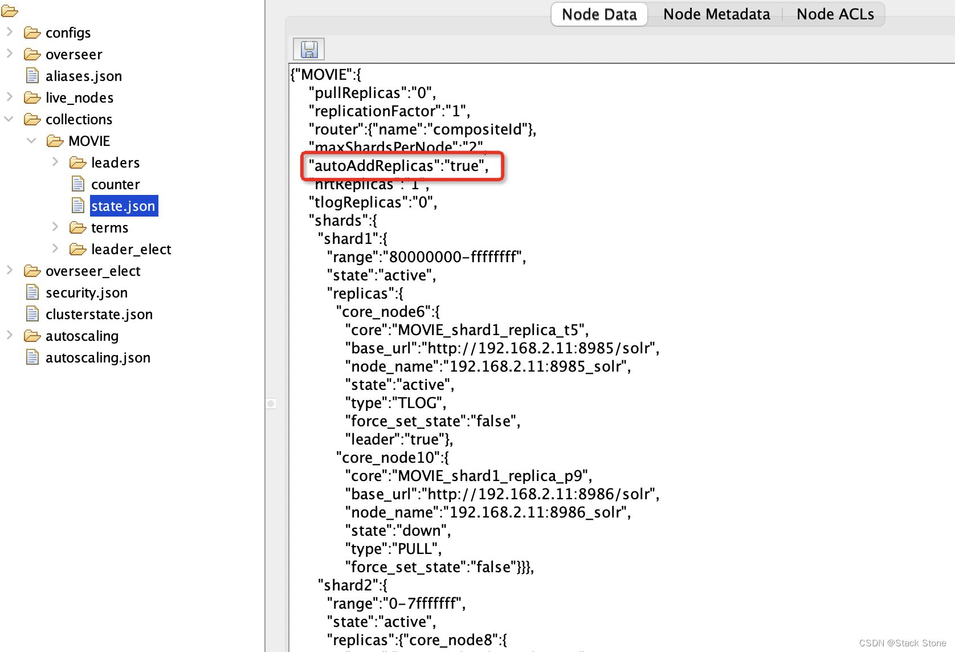Select the overseer tree entry

pyautogui.click(x=74, y=55)
